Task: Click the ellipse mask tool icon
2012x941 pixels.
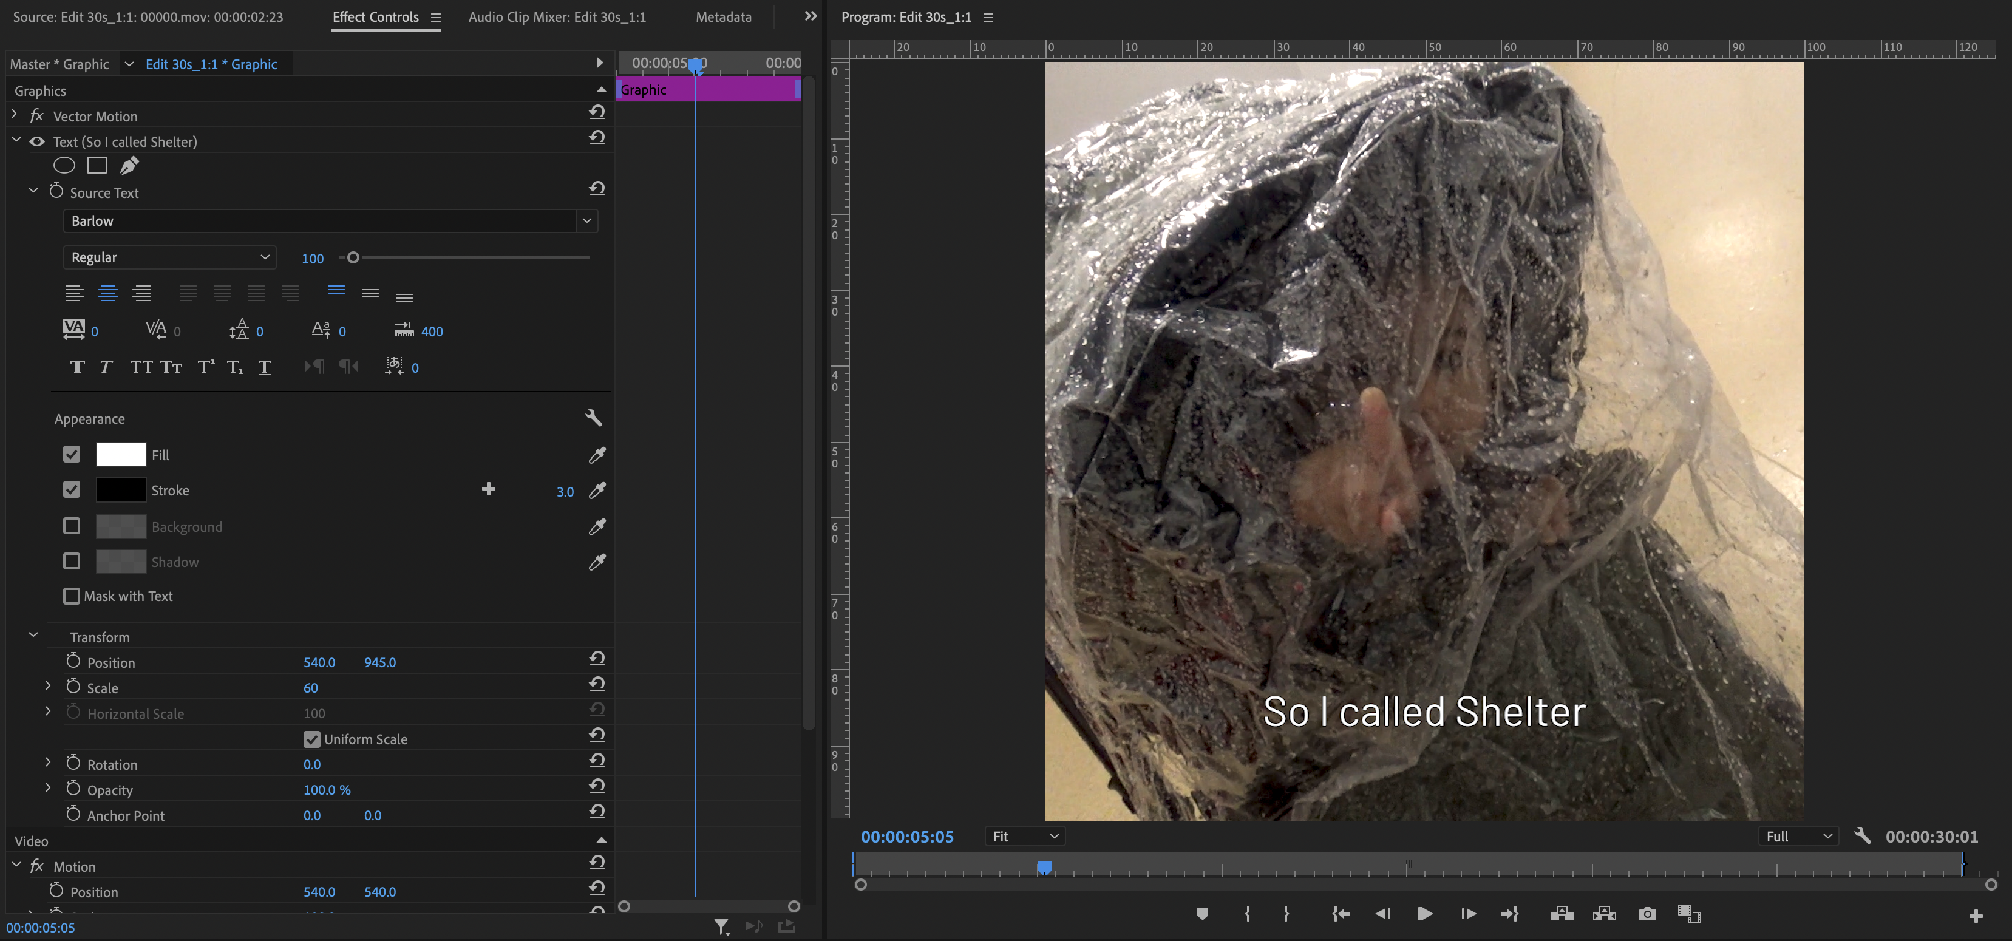Action: [x=64, y=166]
